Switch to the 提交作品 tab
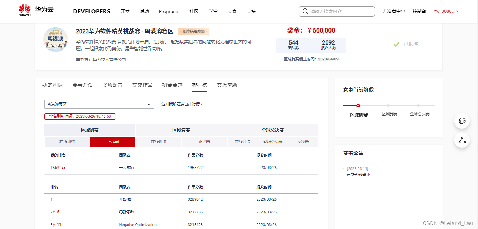This screenshot has width=478, height=229. coord(142,85)
